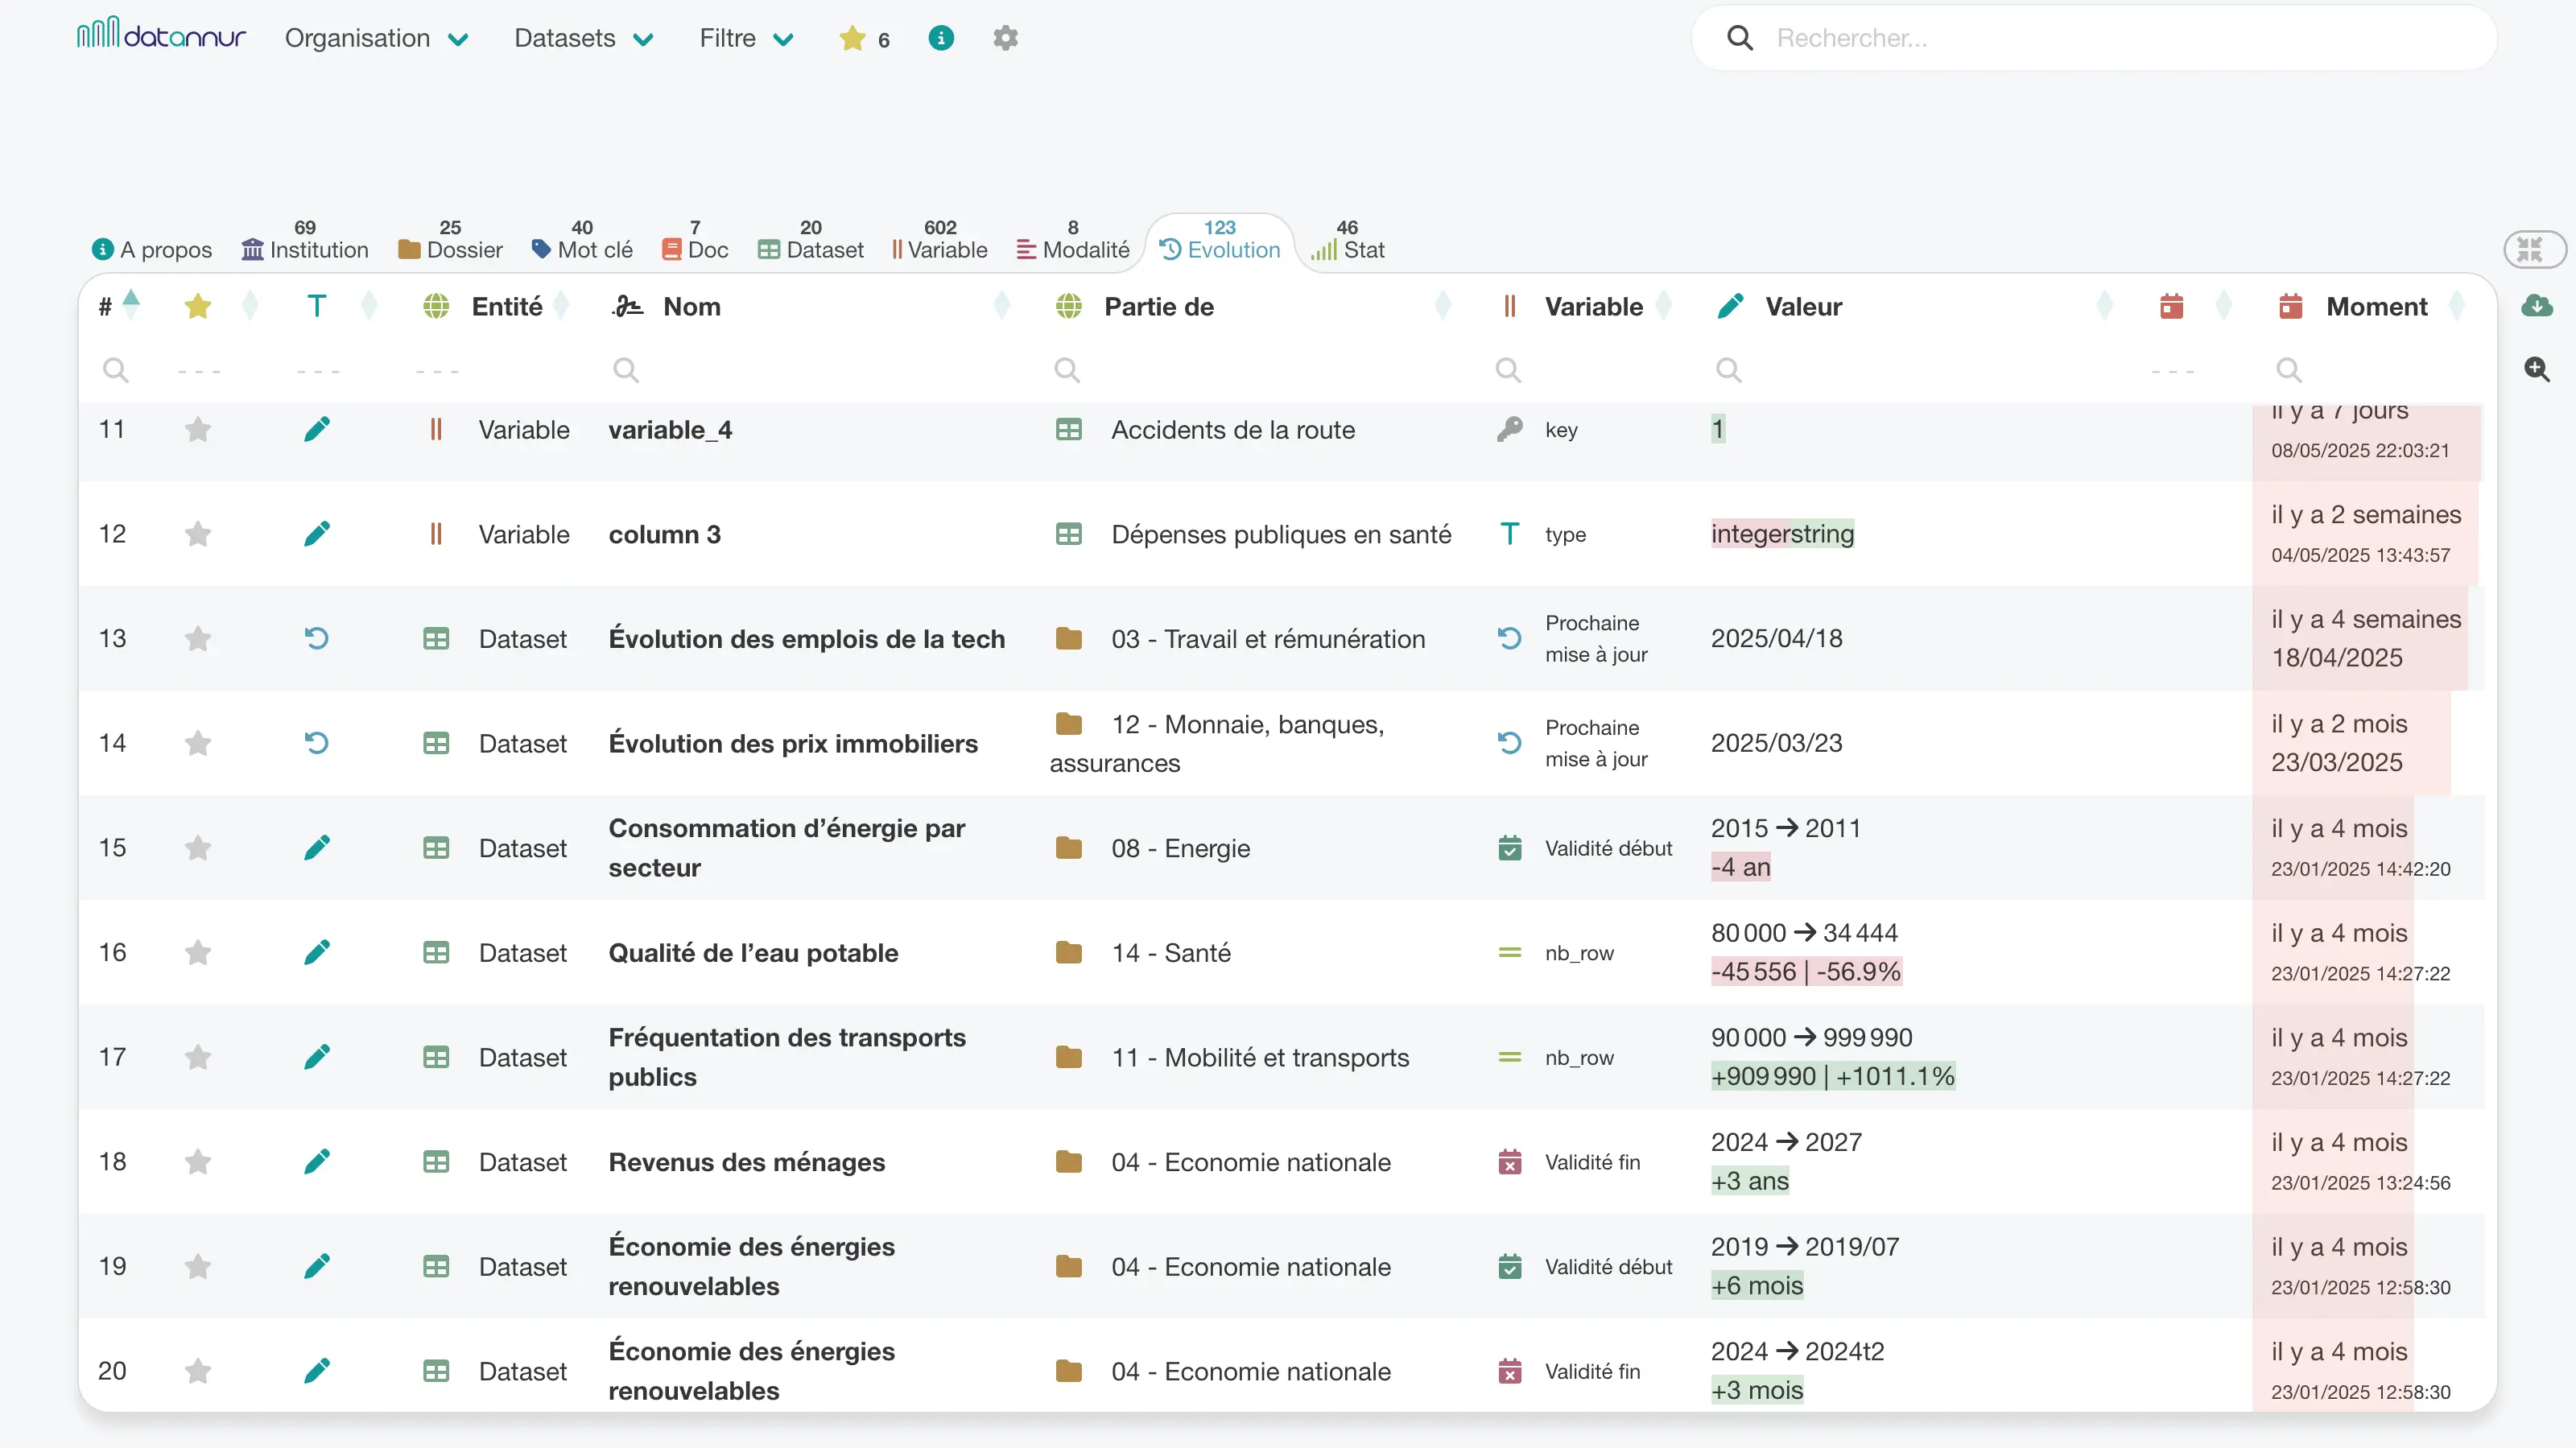Open Revenus des ménages dataset
The width and height of the screenshot is (2576, 1448).
coord(747,1162)
